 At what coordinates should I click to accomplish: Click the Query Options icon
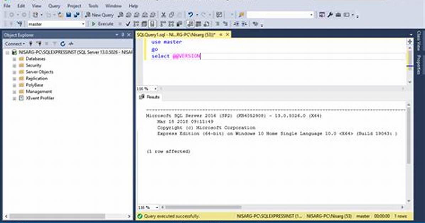tap(145, 24)
